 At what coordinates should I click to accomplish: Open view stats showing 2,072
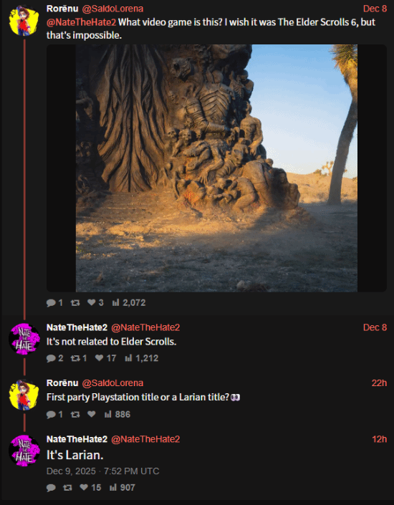point(128,303)
